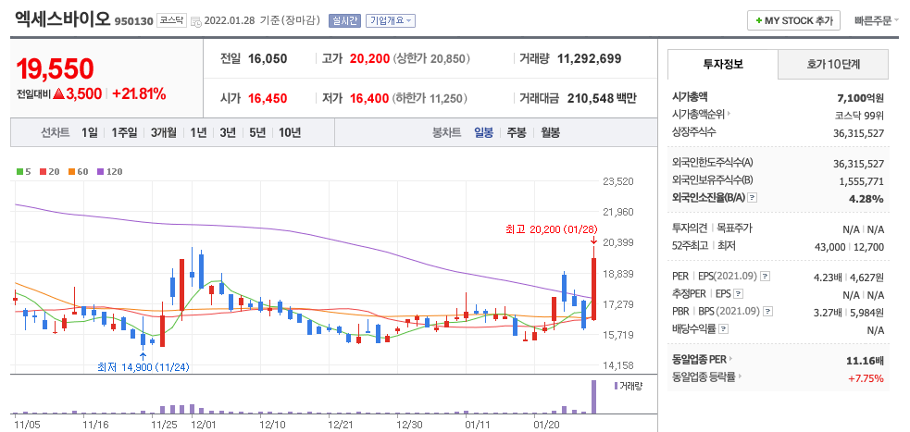Expand 동일업종 PER arrow link
The width and height of the screenshot is (910, 432).
(730, 360)
